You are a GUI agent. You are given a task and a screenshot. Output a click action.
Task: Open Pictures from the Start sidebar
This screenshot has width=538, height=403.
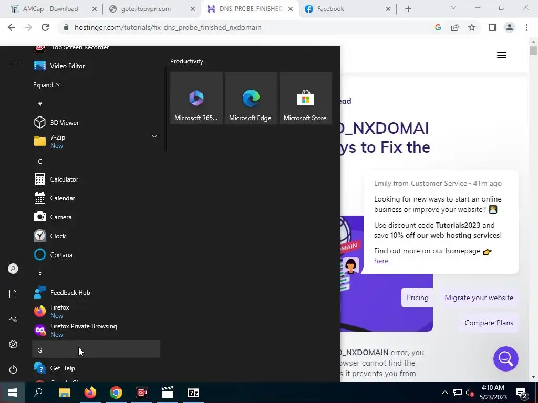(x=13, y=319)
